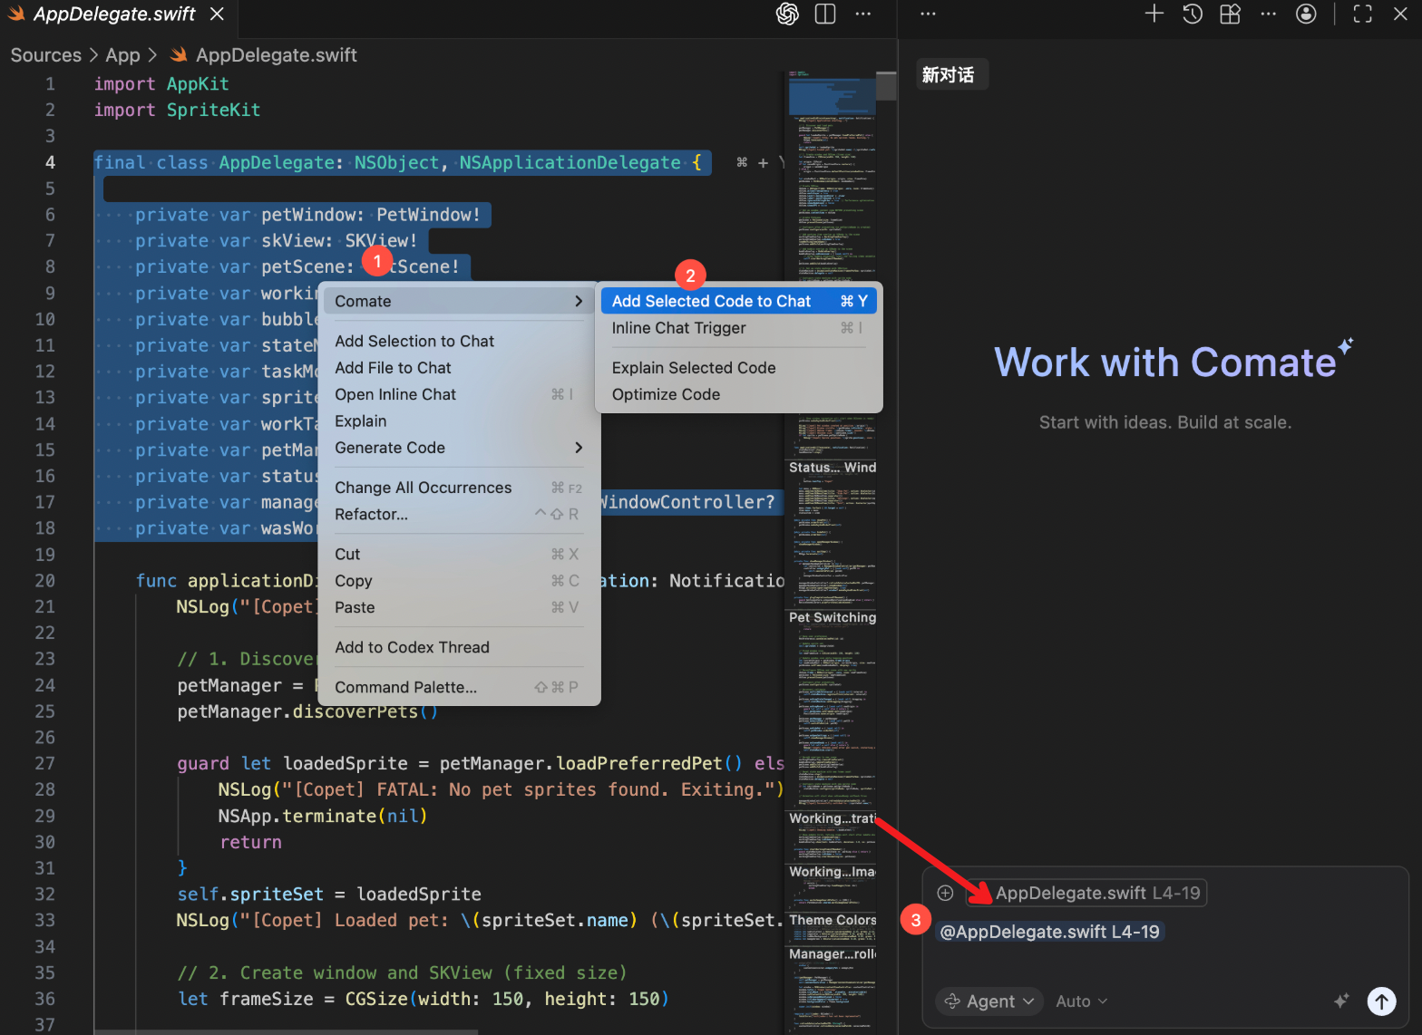Viewport: 1422px width, 1035px height.
Task: Toggle the split editor layout icon
Action: point(825,15)
